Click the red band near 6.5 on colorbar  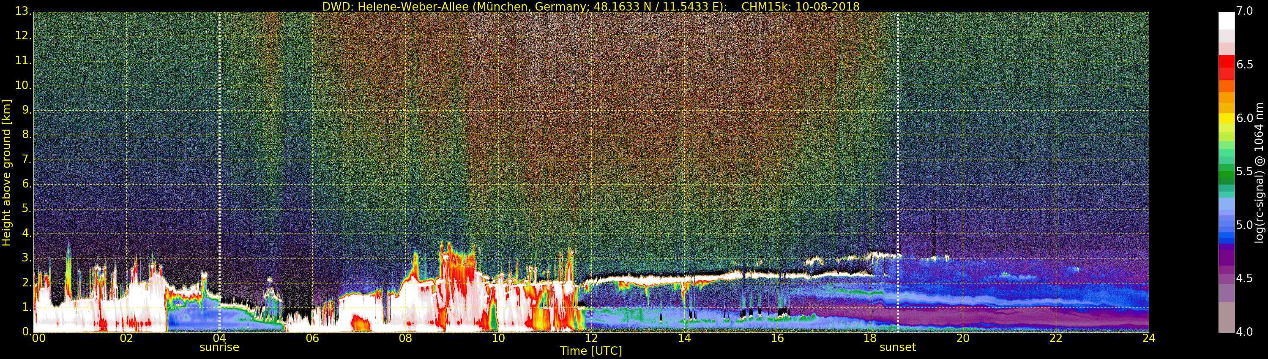(1226, 64)
